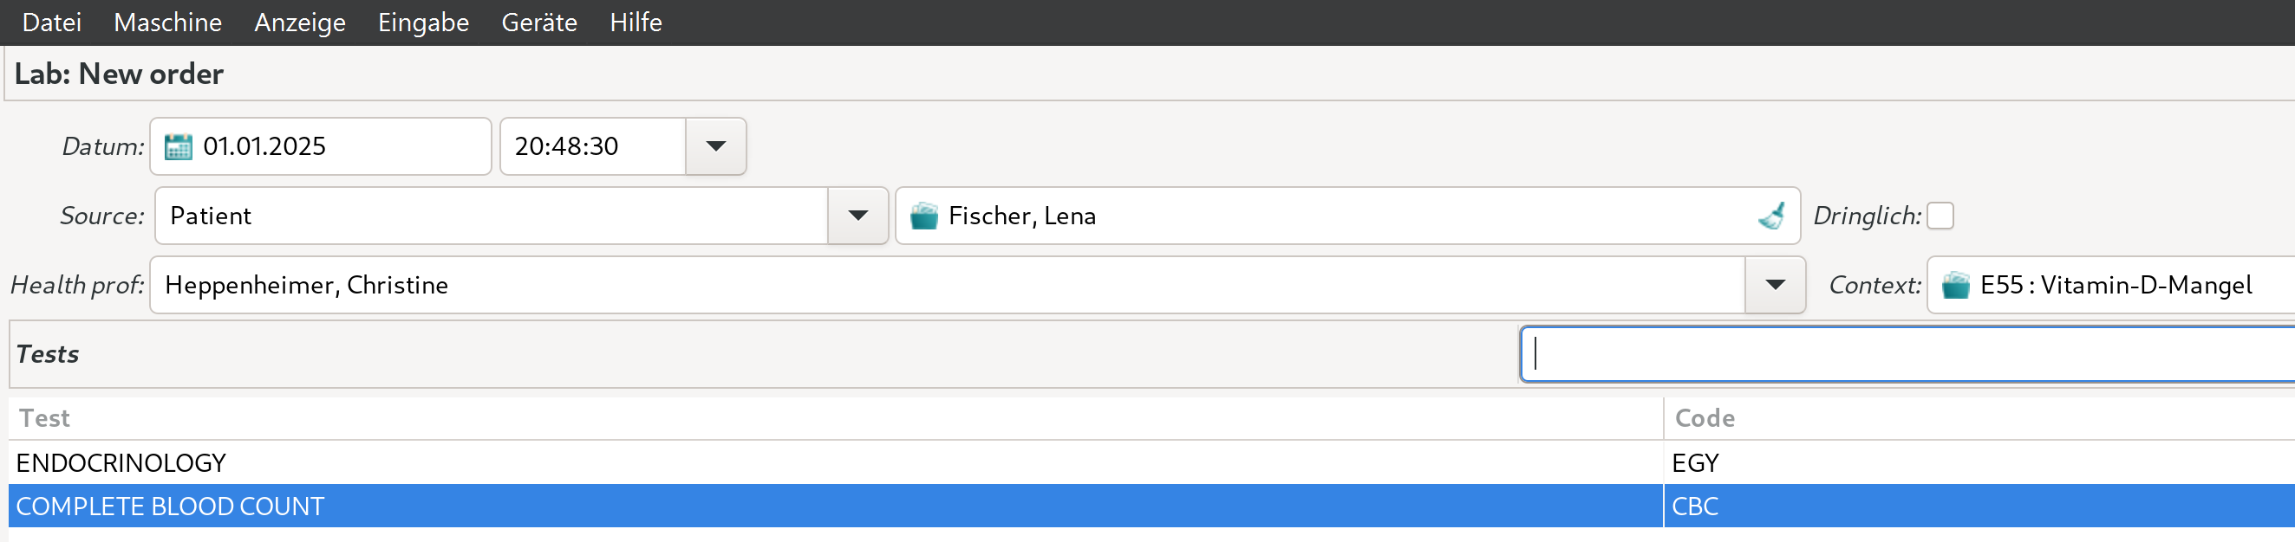The width and height of the screenshot is (2295, 542).
Task: Enable the Dringlich checkbox
Action: click(x=1940, y=216)
